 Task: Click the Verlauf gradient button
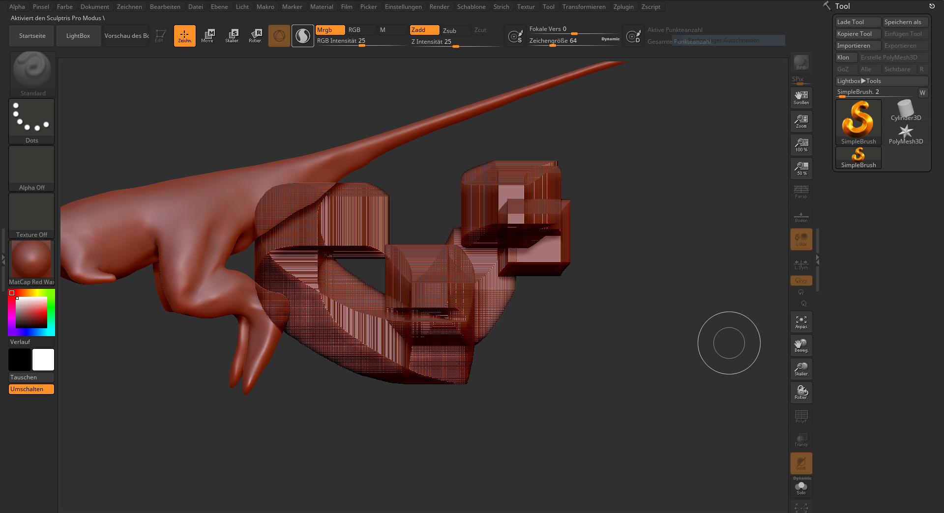pyautogui.click(x=31, y=342)
